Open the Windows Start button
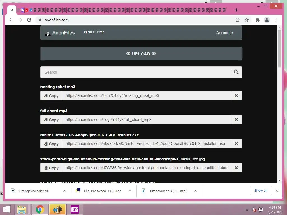The image size is (287, 215). (x=7, y=209)
